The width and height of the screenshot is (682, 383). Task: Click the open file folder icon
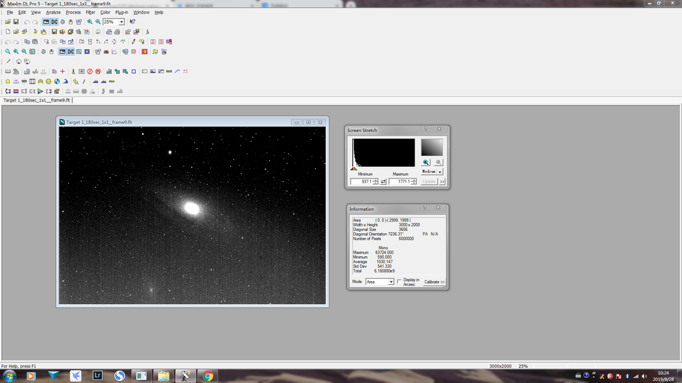(8, 22)
